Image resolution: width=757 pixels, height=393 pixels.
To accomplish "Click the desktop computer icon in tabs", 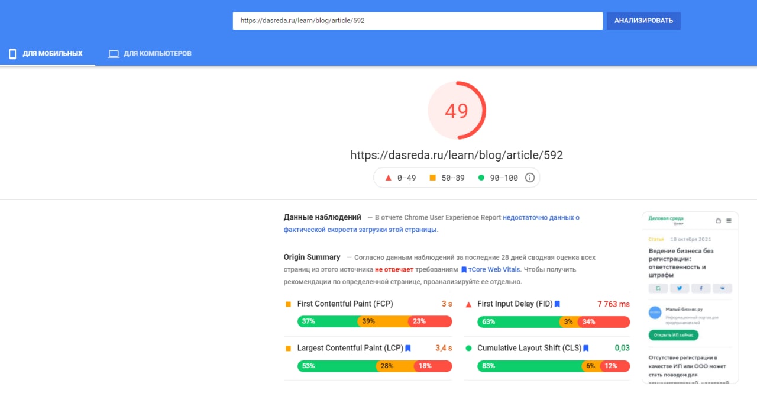I will tap(114, 54).
